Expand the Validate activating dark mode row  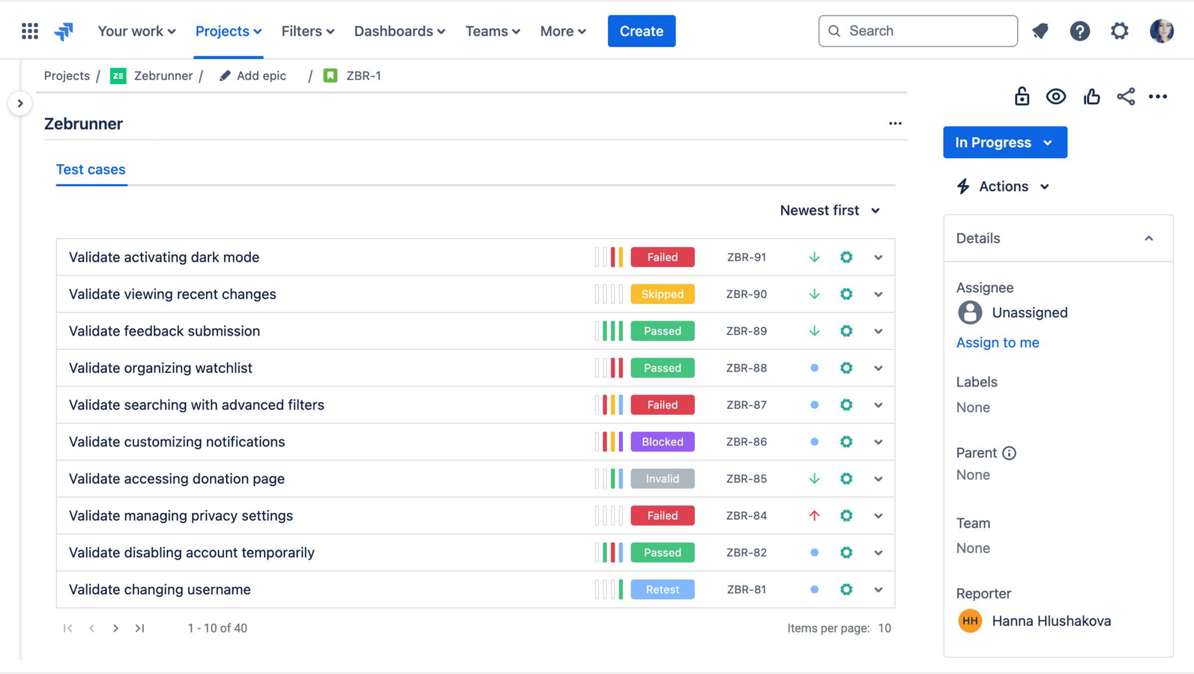(878, 258)
